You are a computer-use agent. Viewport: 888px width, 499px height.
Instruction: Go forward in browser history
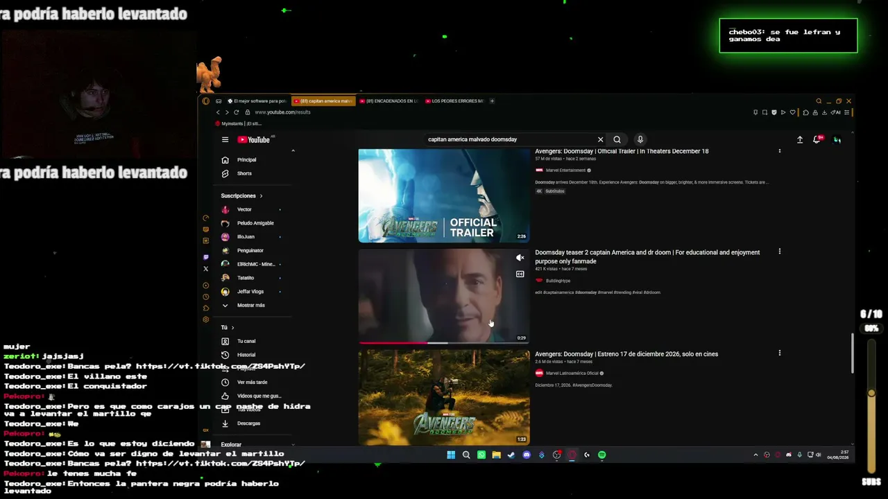[227, 112]
